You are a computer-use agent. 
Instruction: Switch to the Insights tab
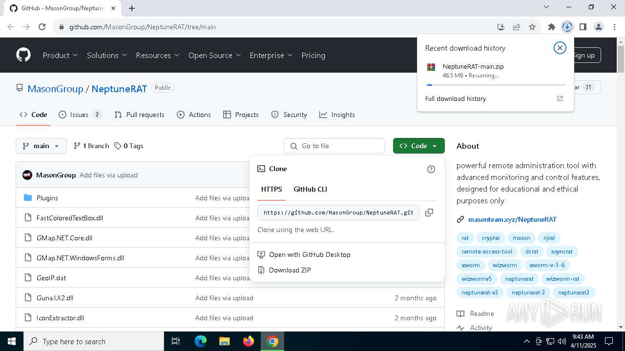pos(337,115)
